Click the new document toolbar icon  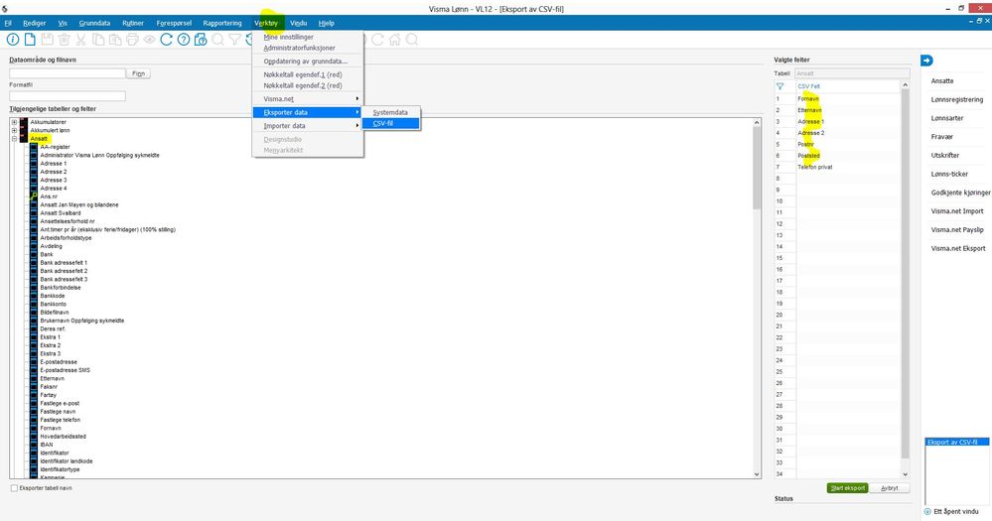pos(30,40)
